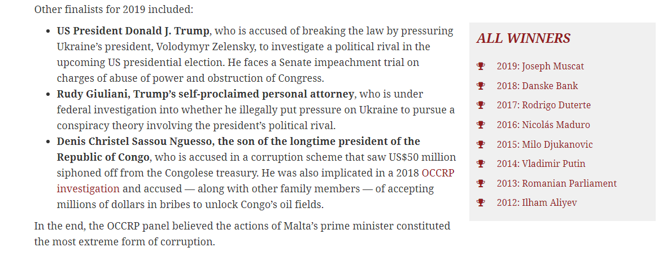View the 2013: Romanian Parliament entry
The width and height of the screenshot is (667, 256).
(556, 183)
